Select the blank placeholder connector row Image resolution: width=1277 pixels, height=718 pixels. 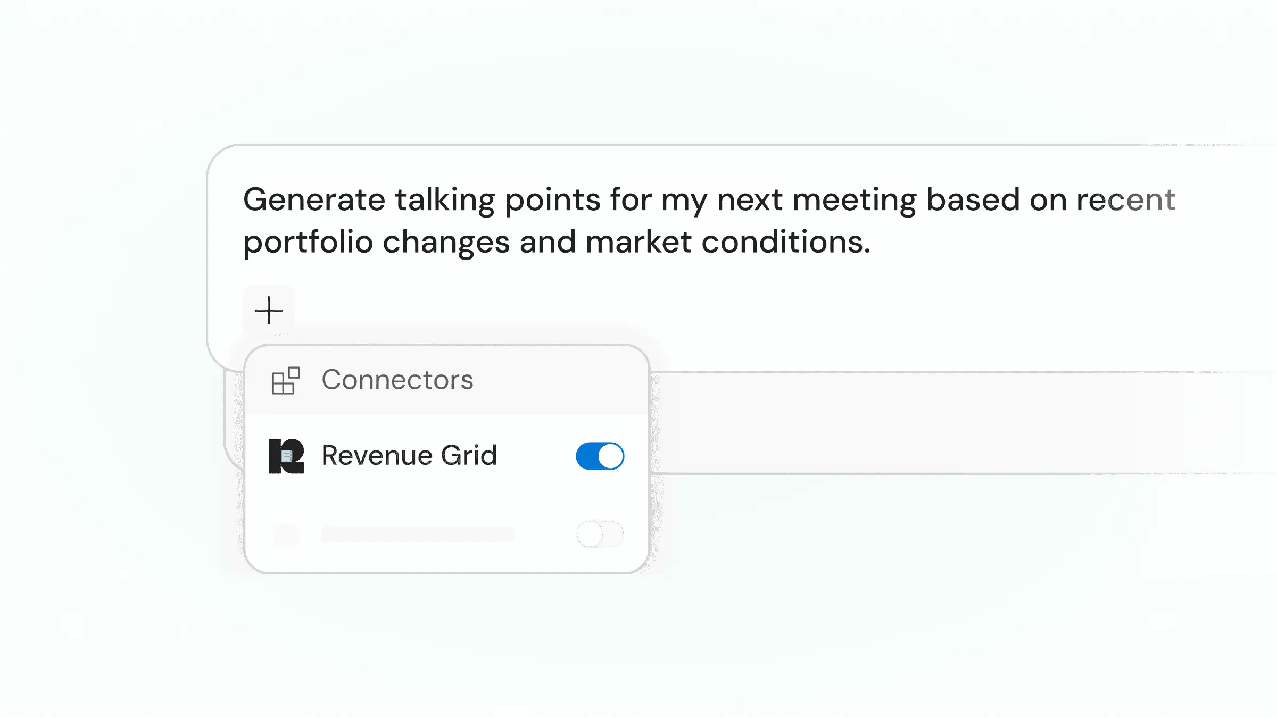click(447, 535)
